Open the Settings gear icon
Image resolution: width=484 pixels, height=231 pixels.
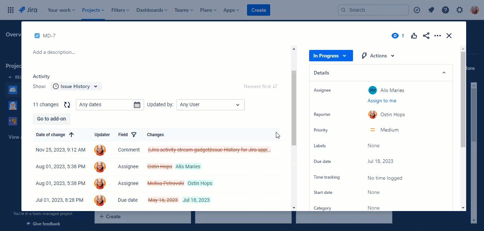click(x=460, y=10)
